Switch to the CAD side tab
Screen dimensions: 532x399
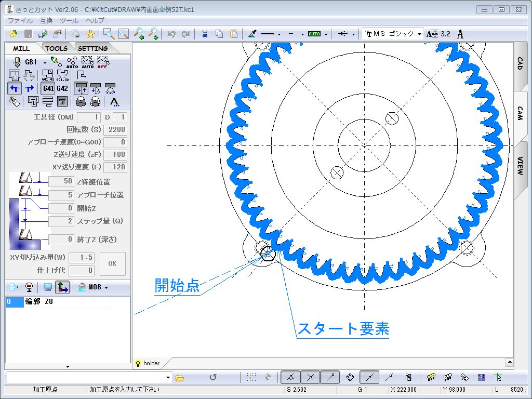coord(520,63)
